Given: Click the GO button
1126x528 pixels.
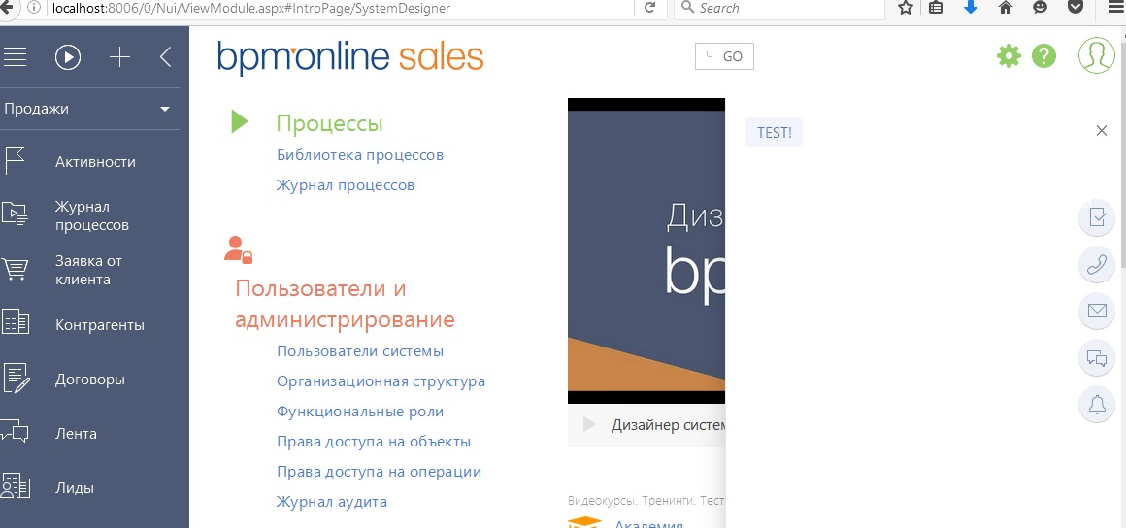Looking at the screenshot, I should (733, 56).
